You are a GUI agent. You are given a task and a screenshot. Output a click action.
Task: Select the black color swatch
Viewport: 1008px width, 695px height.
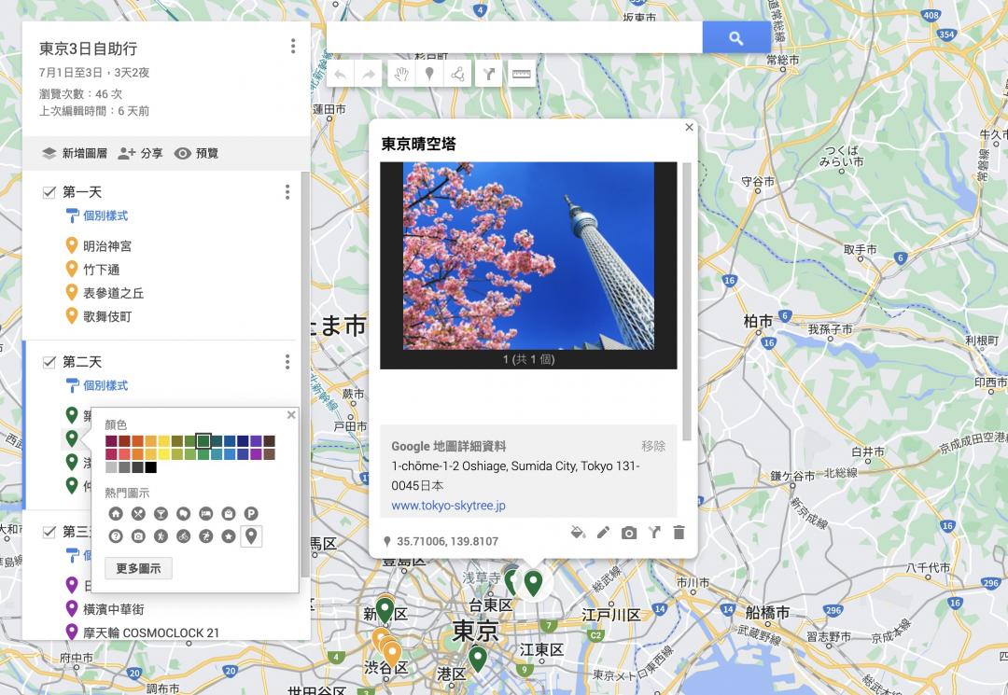click(x=150, y=467)
